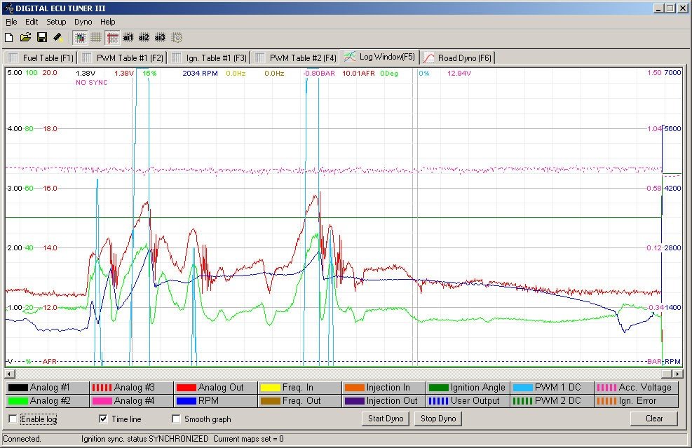Image resolution: width=692 pixels, height=448 pixels.
Task: Click the ai2 toolbar icon
Action: (144, 37)
